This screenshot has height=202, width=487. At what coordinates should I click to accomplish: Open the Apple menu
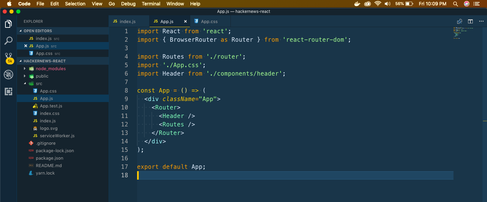tap(9, 4)
